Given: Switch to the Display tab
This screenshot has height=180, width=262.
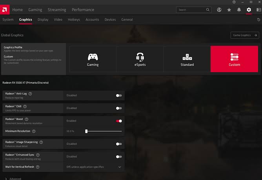Looking at the screenshot, I should 43,20.
